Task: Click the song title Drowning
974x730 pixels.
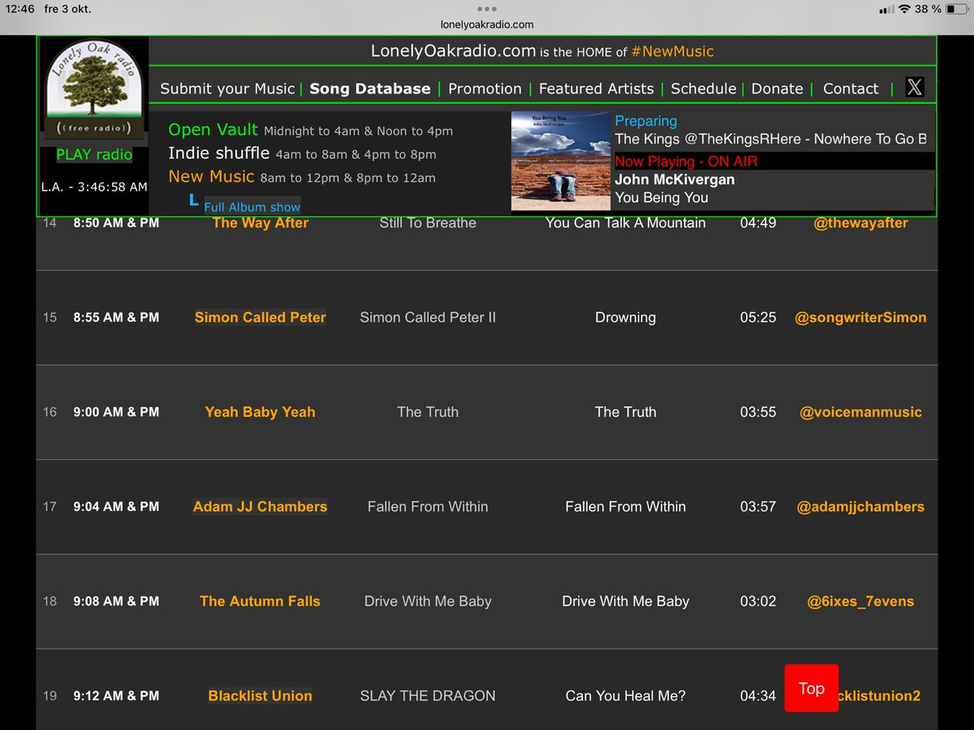Action: click(x=625, y=317)
